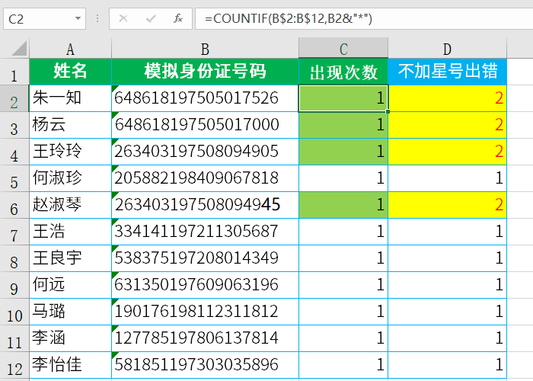
Task: Click ID number 538375197208014349
Action: (205, 258)
